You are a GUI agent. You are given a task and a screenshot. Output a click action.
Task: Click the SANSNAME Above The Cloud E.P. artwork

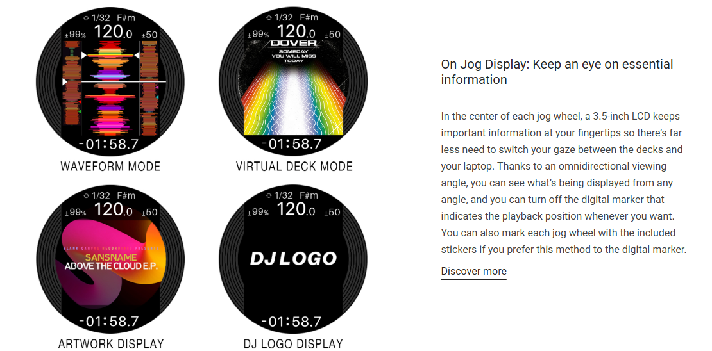coord(110,262)
